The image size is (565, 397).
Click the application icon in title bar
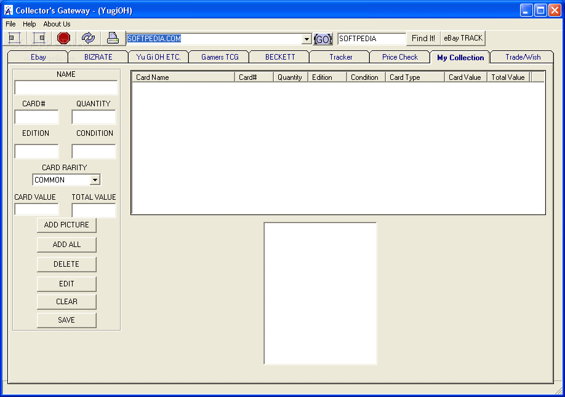pos(8,10)
